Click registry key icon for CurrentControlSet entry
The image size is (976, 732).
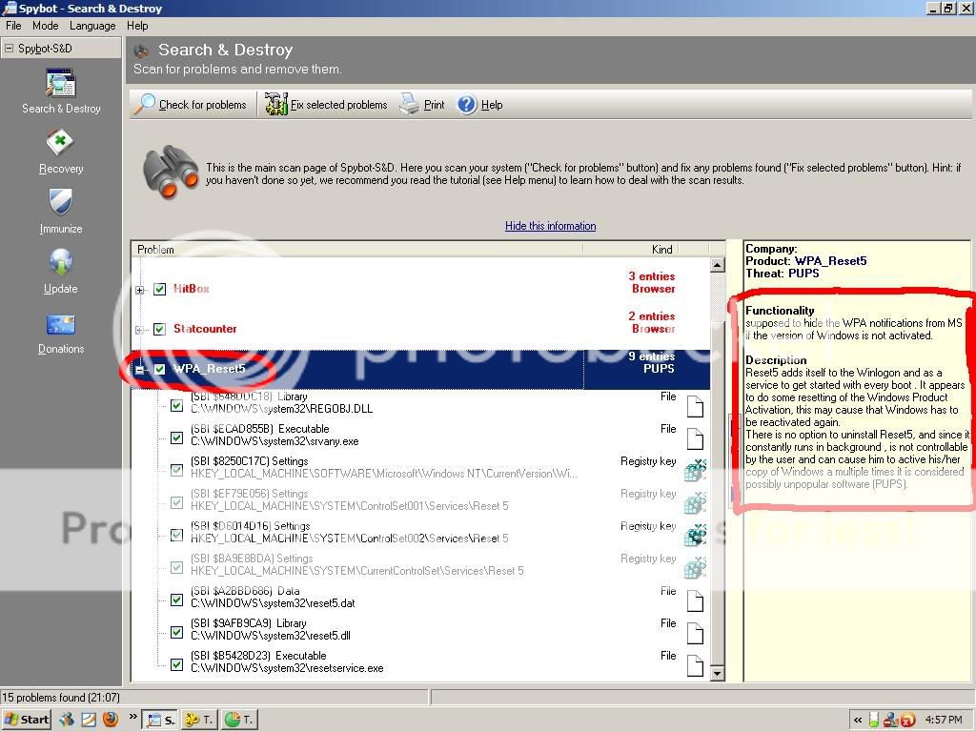point(695,568)
